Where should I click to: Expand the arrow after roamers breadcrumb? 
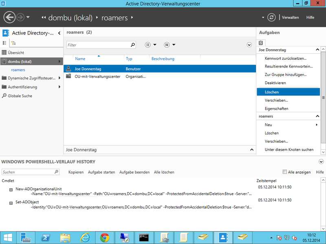[132, 17]
